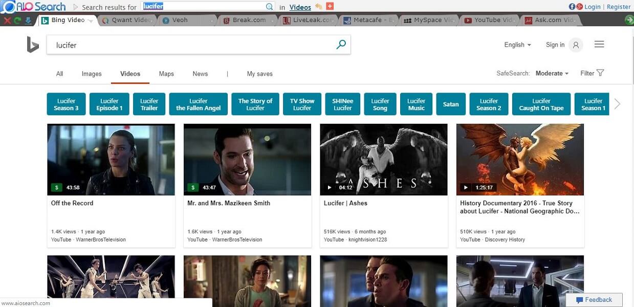Click the Lucifer Season 3 chip

click(66, 104)
